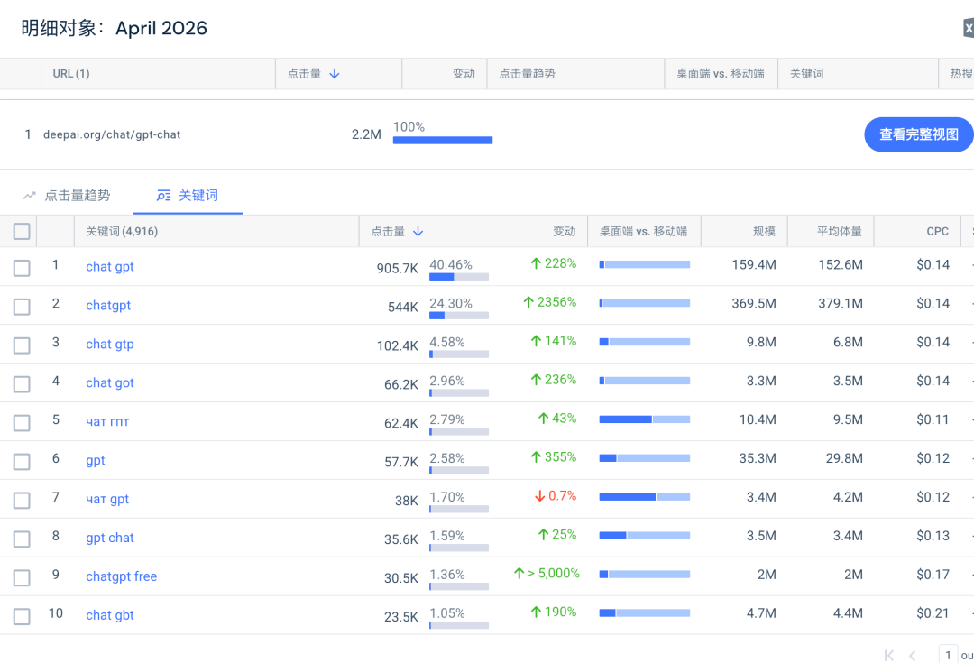
Task: Check the box for chat gpt row
Action: 22,268
